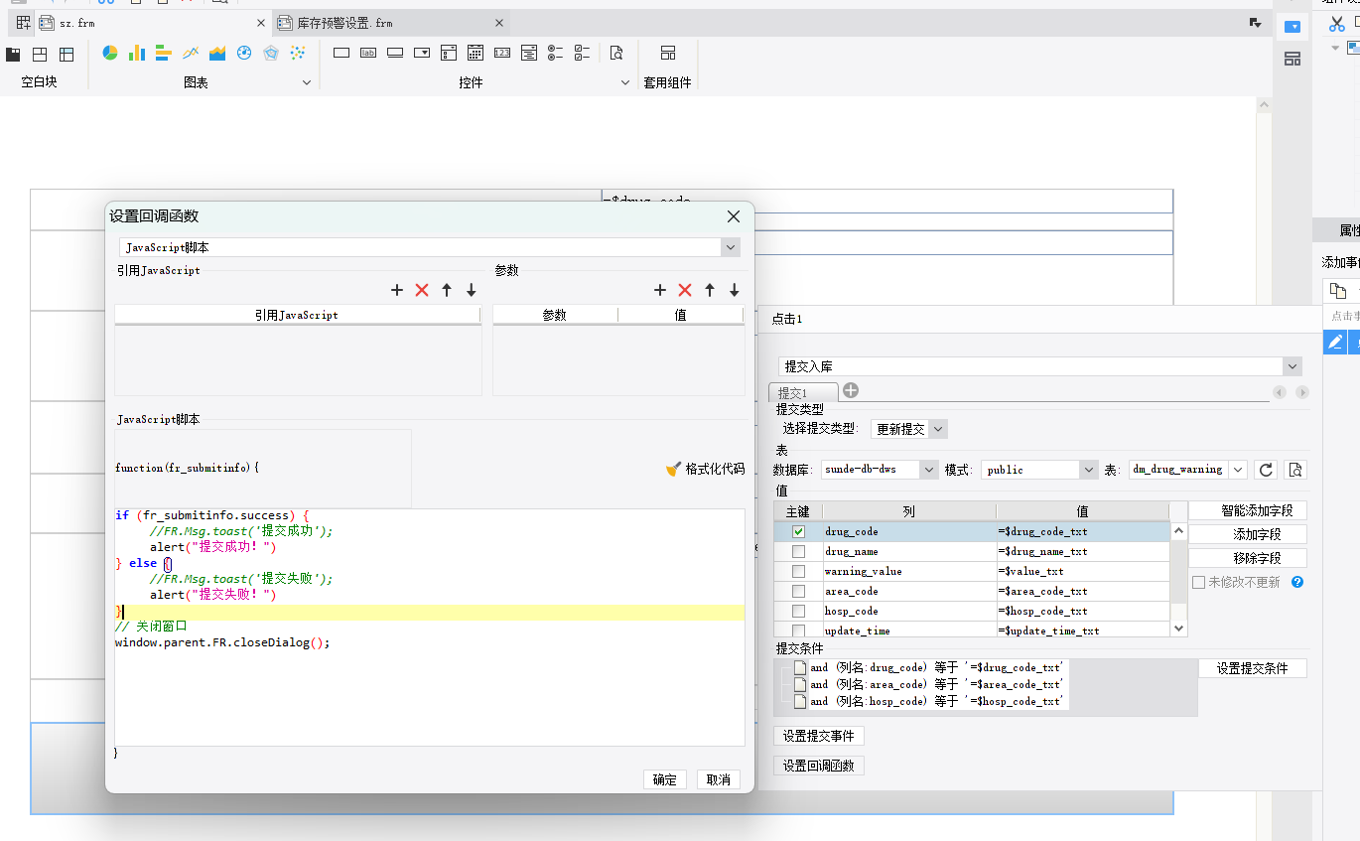Close the 库存预警设置.frm tab
The image size is (1360, 841).
(x=500, y=23)
